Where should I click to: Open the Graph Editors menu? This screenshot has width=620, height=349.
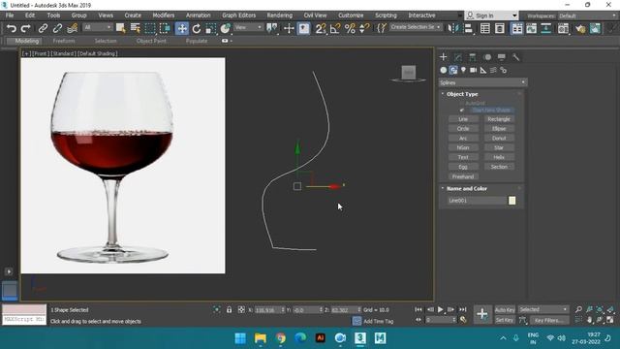pyautogui.click(x=238, y=16)
